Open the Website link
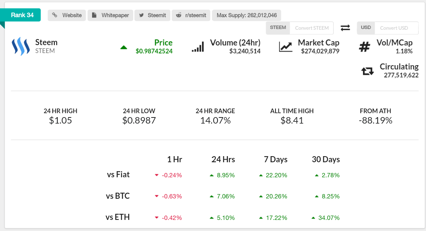The width and height of the screenshot is (426, 231). (x=67, y=15)
